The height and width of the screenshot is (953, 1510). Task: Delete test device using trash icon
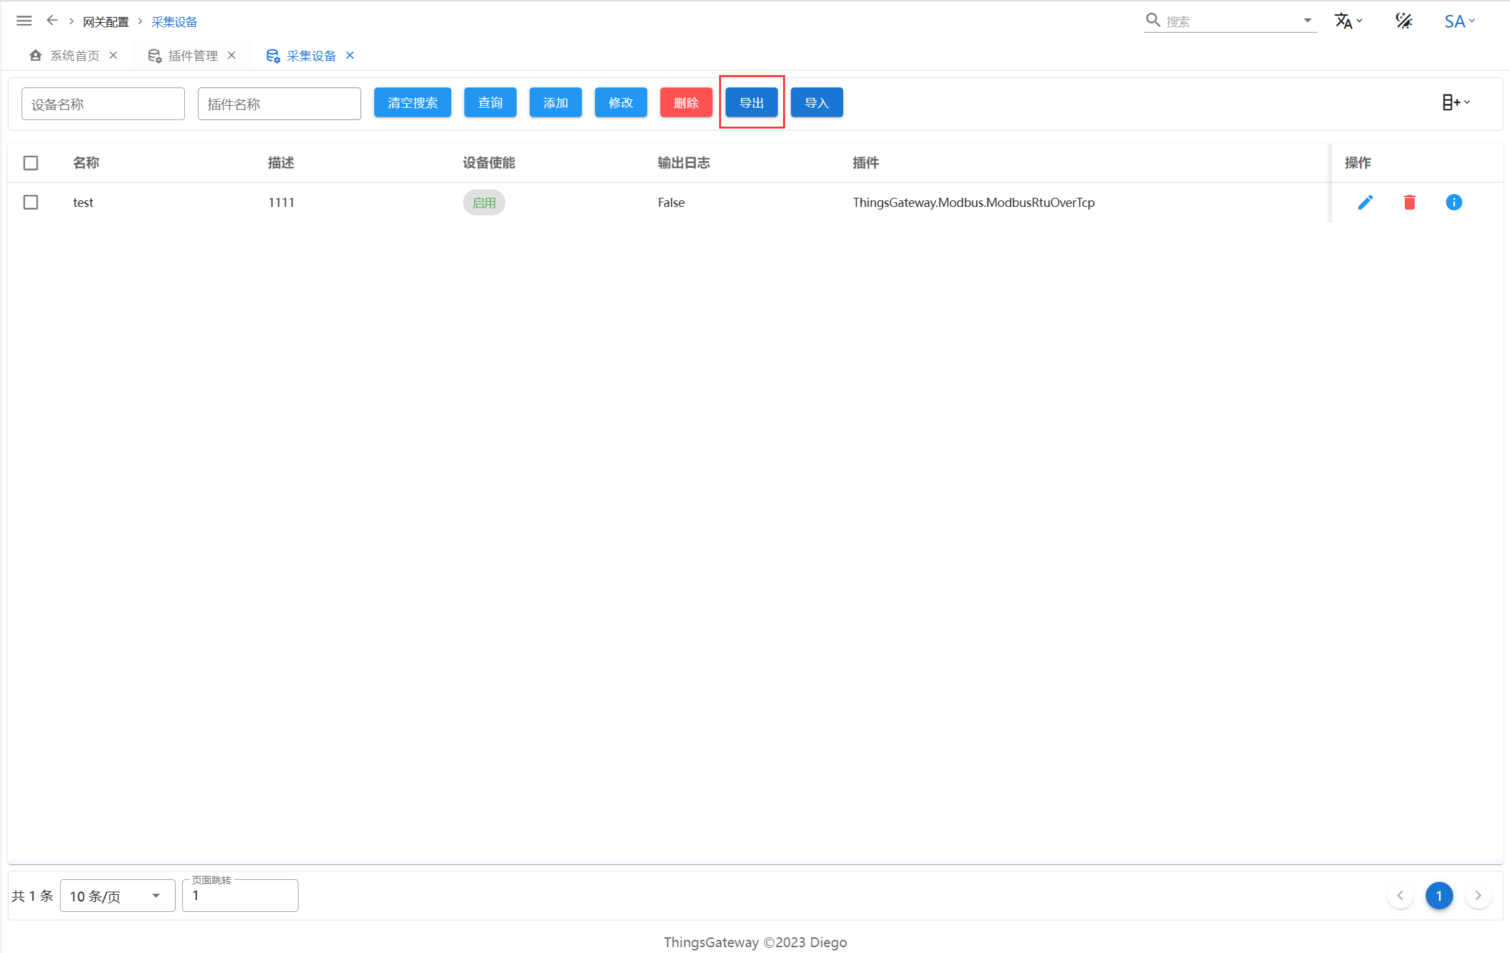click(1409, 202)
